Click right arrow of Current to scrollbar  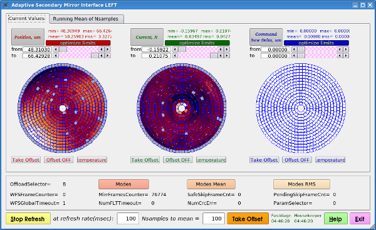pos(227,56)
